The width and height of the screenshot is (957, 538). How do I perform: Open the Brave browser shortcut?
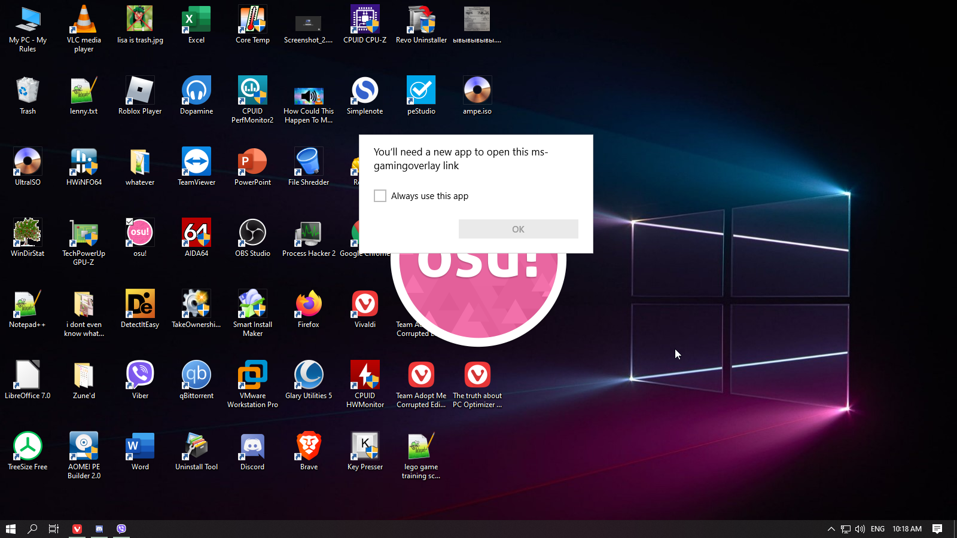tap(309, 451)
